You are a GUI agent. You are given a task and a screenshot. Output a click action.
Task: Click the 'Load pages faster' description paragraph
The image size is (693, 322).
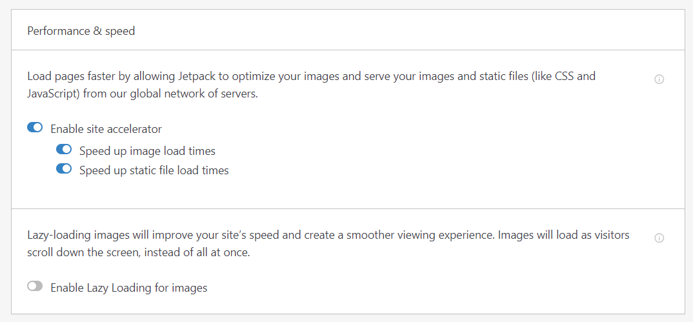pyautogui.click(x=311, y=85)
